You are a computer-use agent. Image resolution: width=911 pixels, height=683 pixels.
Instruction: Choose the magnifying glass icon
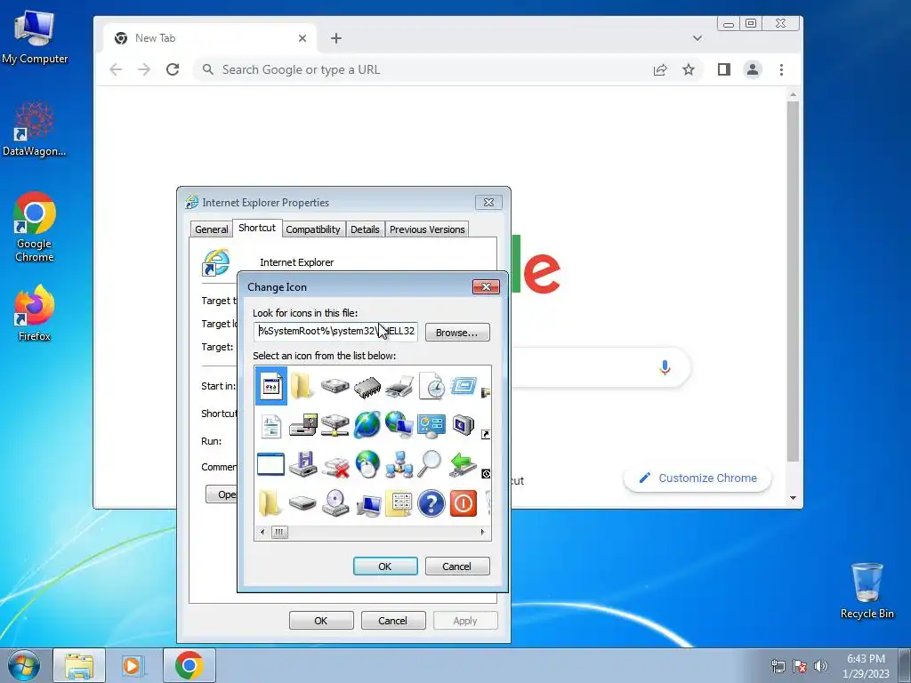[x=431, y=464]
